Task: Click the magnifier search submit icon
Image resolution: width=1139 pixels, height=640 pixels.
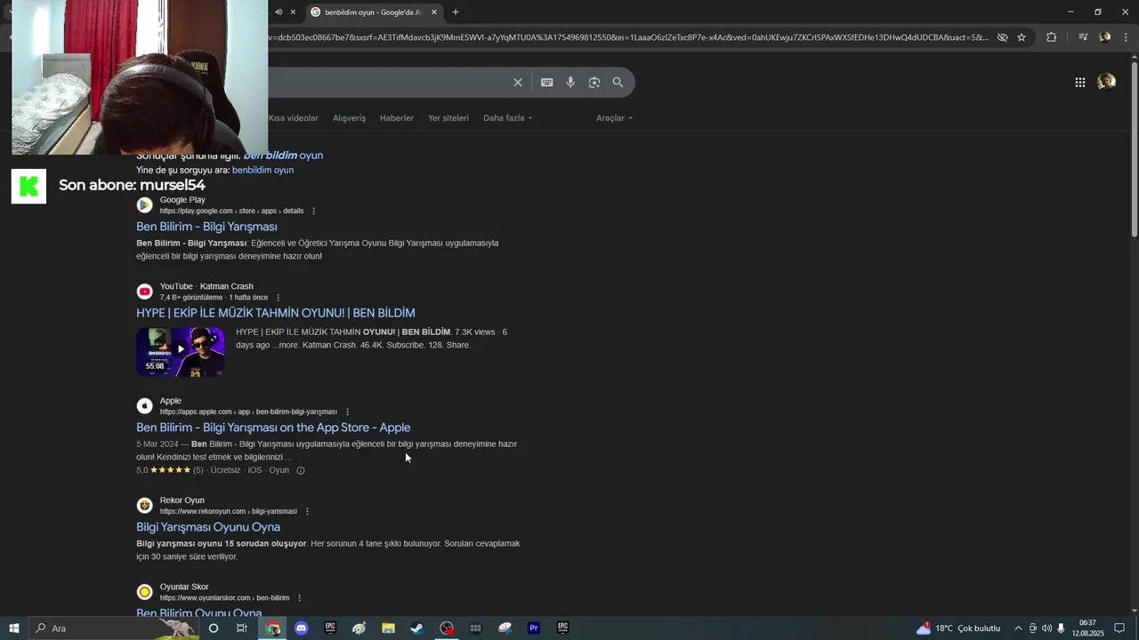Action: pos(618,83)
